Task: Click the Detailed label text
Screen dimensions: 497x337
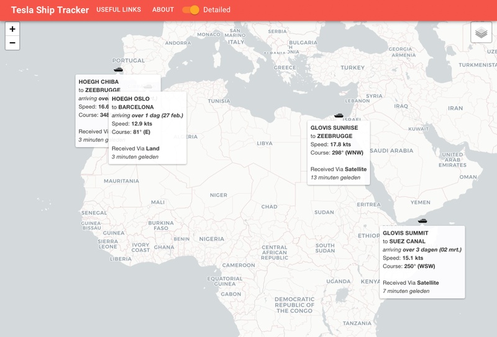Action: (x=217, y=10)
